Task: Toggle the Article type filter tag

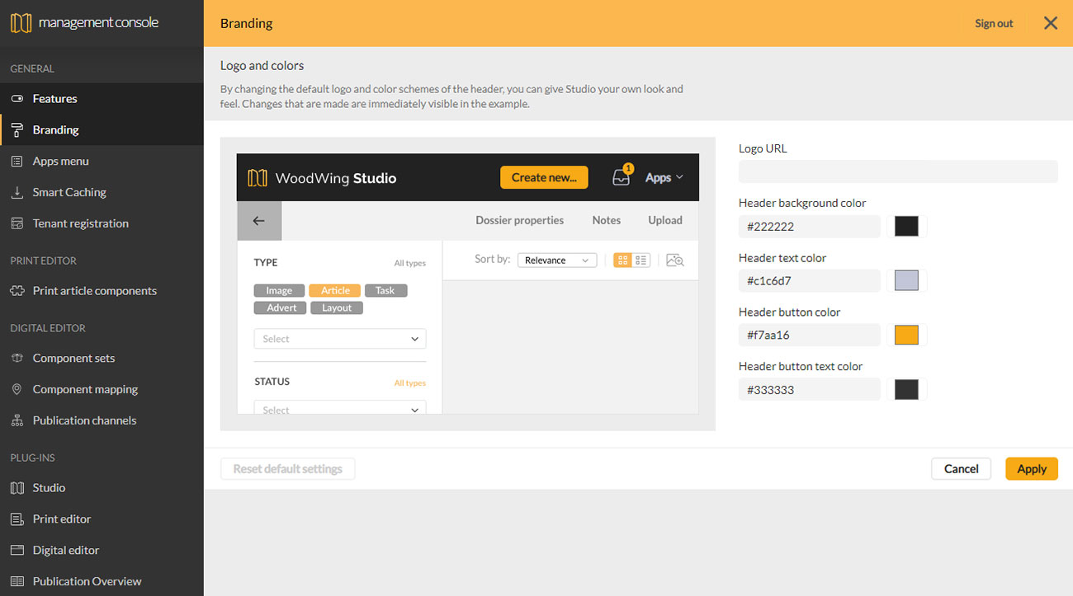Action: pyautogui.click(x=335, y=291)
